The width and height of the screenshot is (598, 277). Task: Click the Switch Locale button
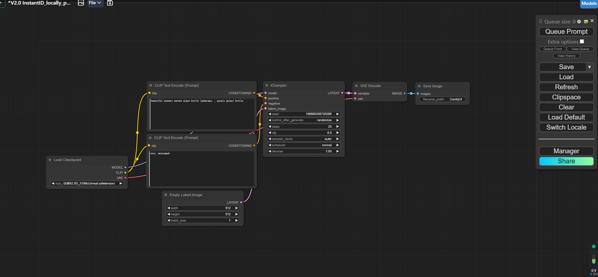pos(566,127)
